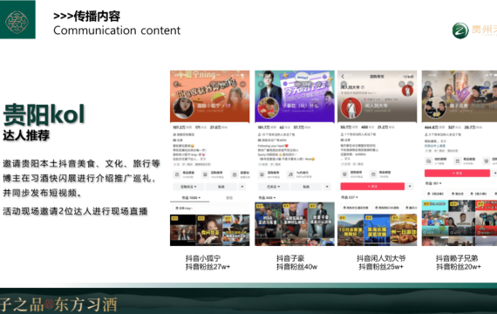Open the arrow dropdown beside 闲人刘大爷's follow button
The height and width of the screenshot is (314, 497).
410,186
